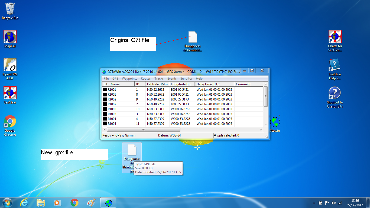Open the Waypoints menu
Viewport: 370px width, 208px height.
(x=129, y=79)
